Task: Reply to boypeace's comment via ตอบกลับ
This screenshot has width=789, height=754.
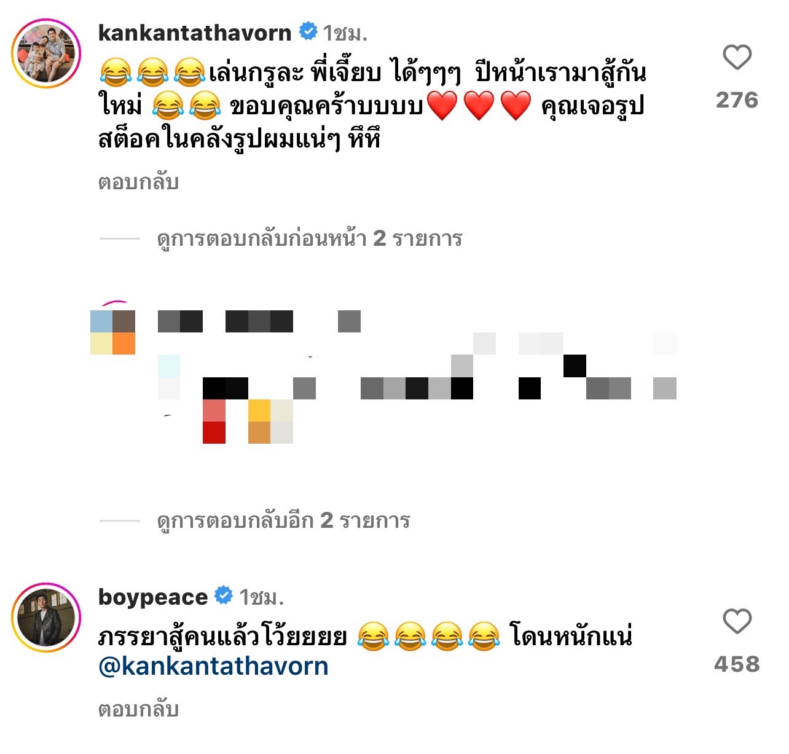Action: (138, 710)
